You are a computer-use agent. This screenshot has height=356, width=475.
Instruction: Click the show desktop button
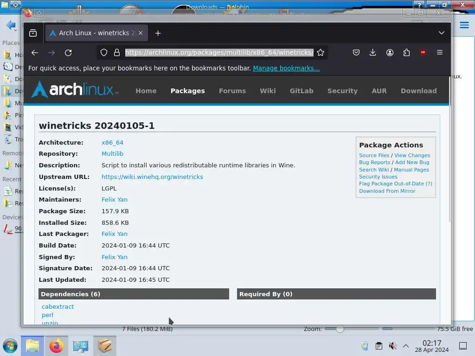[463, 346]
